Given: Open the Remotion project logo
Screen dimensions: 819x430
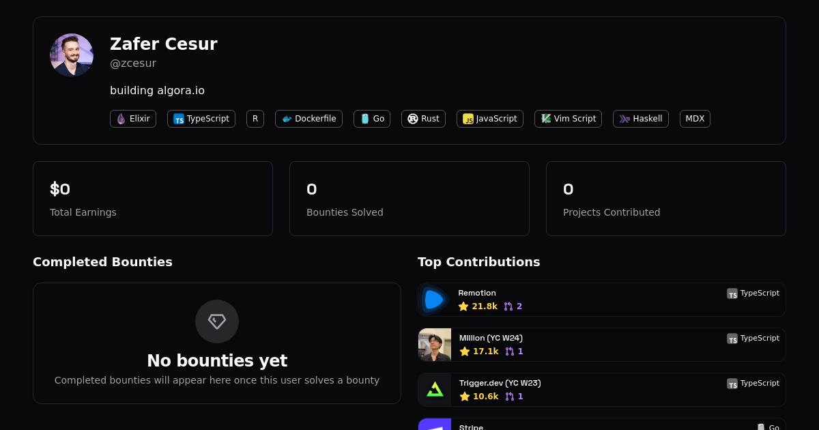Looking at the screenshot, I should click(435, 300).
